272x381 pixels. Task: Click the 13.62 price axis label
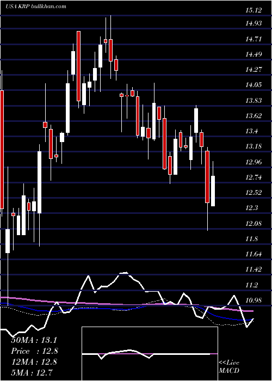254,115
